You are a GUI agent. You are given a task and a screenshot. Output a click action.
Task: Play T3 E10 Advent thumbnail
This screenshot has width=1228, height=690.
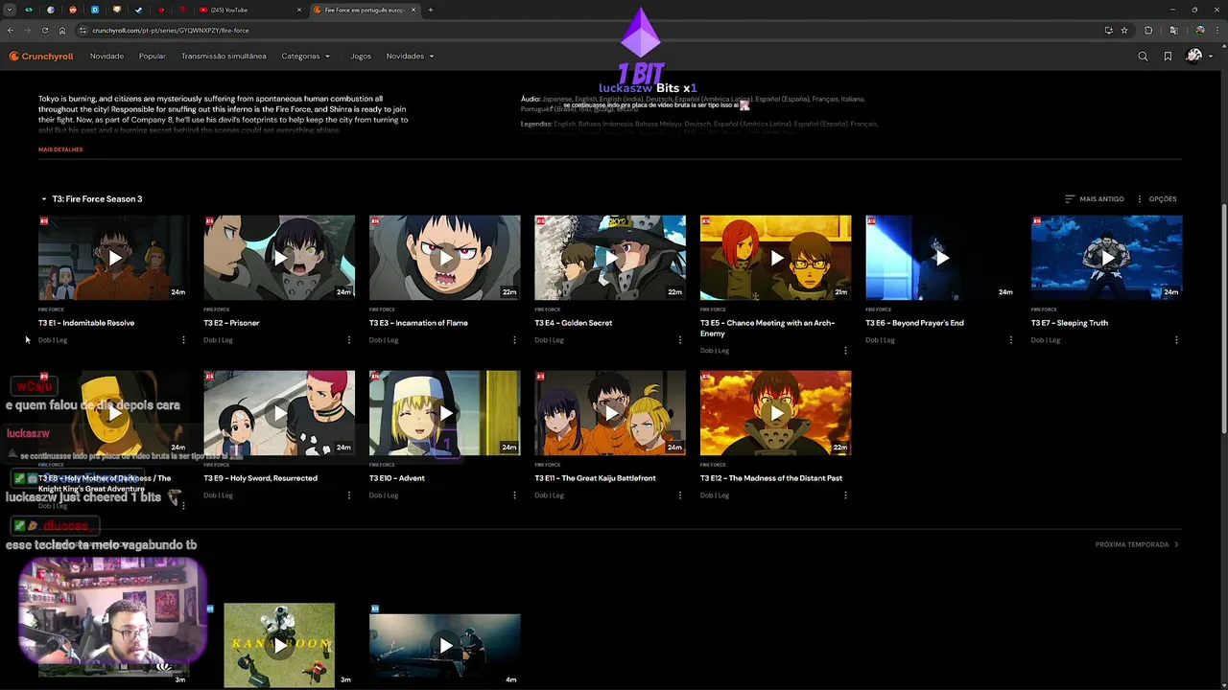445,413
